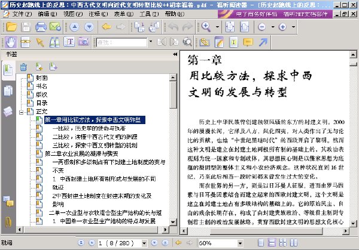Zoom out with the minus button

261,27
